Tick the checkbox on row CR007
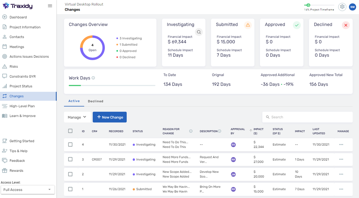Screen dimensions: 359x198 point(70,159)
